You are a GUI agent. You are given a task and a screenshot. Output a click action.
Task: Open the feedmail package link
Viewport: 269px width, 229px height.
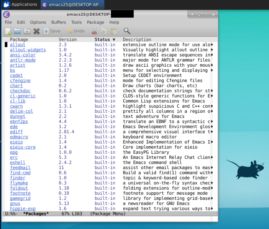pos(20,168)
